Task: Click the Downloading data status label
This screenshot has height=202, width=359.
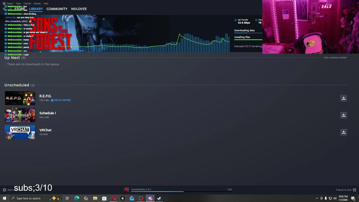Action: (x=244, y=30)
